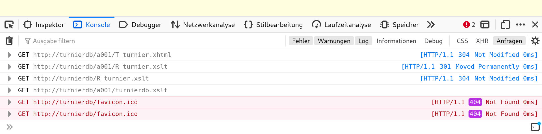Toggle responsive design mode icon

(505, 25)
